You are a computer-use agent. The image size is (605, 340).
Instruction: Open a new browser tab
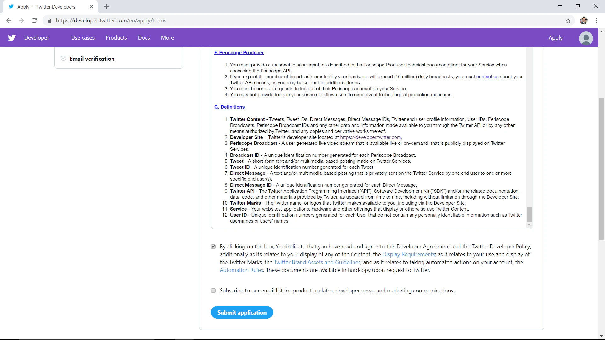(x=106, y=7)
